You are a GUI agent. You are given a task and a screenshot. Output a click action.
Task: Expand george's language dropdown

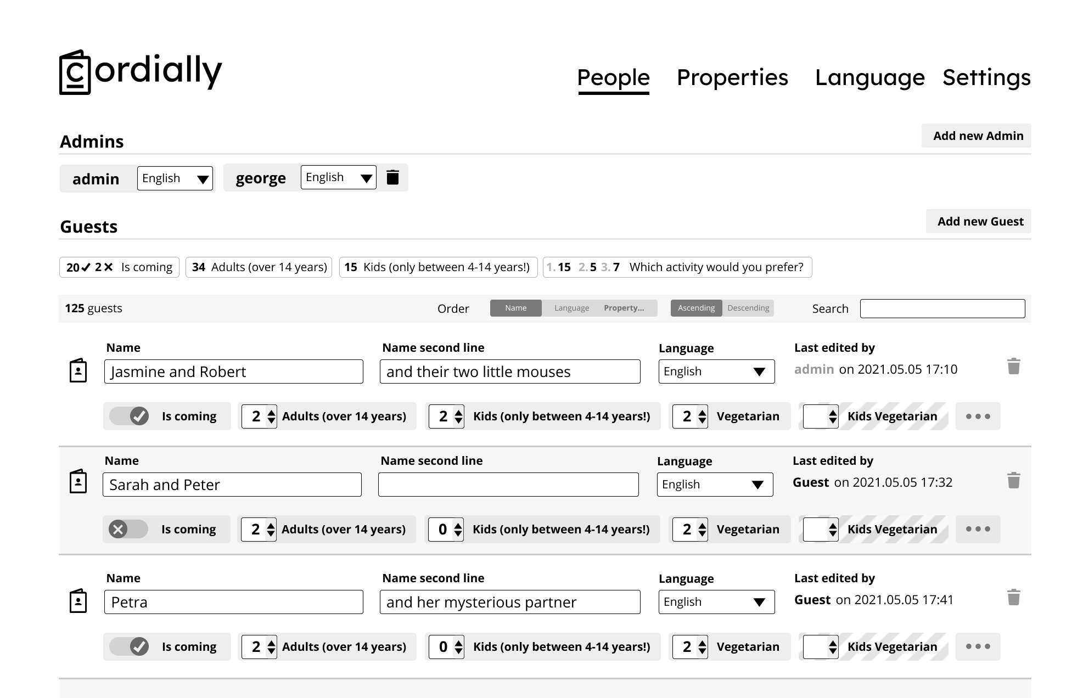click(x=339, y=177)
